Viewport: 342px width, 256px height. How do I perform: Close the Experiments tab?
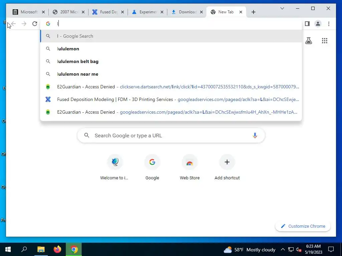tap(162, 12)
